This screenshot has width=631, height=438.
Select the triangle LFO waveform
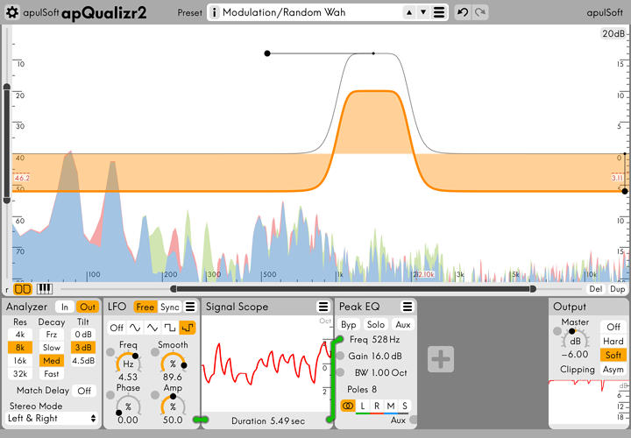pos(152,328)
